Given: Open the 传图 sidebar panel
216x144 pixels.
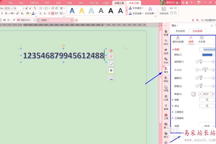Looking at the screenshot, I should (x=166, y=88).
